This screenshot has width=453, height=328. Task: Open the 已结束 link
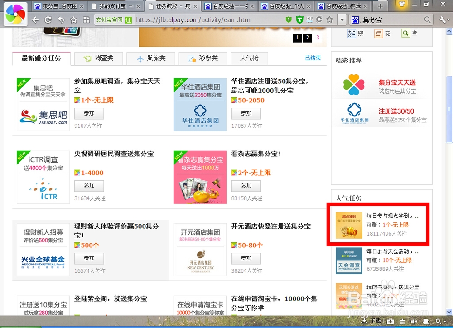pos(313,58)
